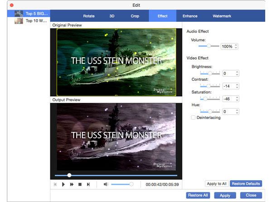Enable the Deinterlacing checkbox

(x=193, y=118)
